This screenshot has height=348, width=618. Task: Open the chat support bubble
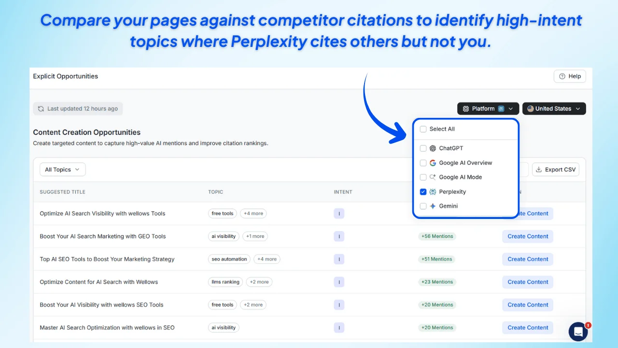578,332
